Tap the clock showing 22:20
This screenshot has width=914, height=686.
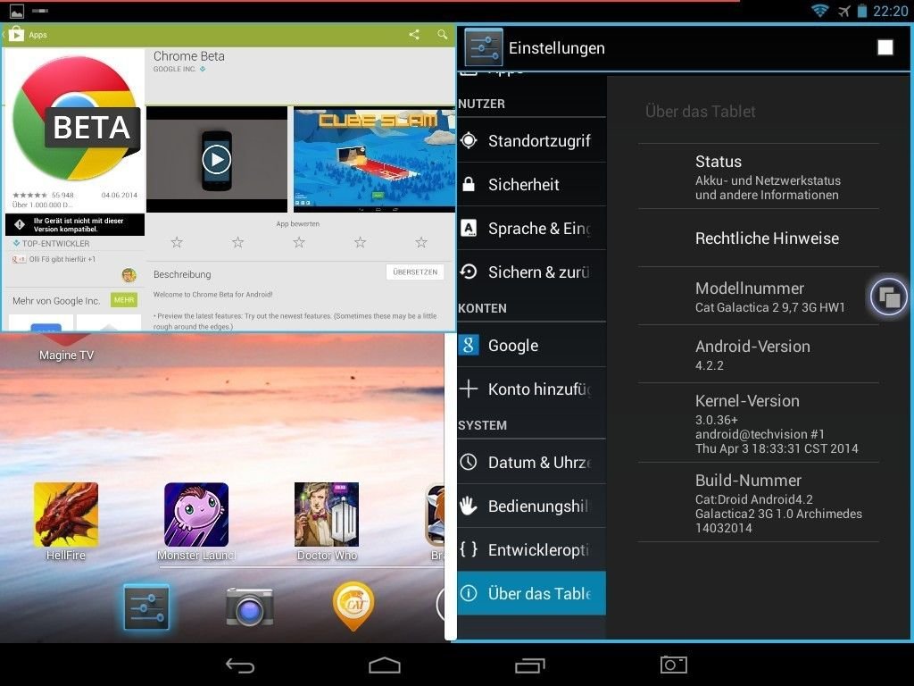[x=890, y=11]
